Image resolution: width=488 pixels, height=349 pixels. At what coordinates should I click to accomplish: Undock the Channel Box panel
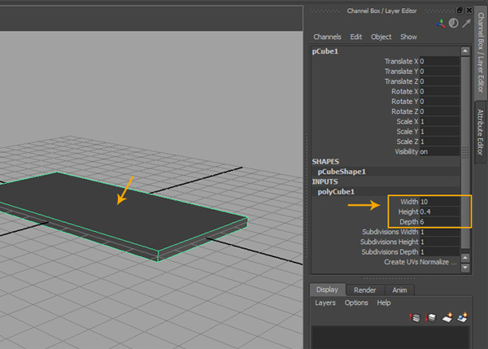point(460,10)
